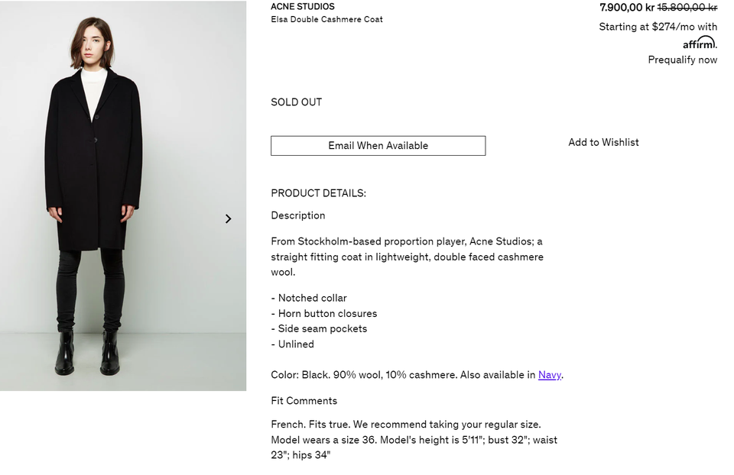The width and height of the screenshot is (734, 475).
Task: Click the next image arrow
Action: click(228, 219)
